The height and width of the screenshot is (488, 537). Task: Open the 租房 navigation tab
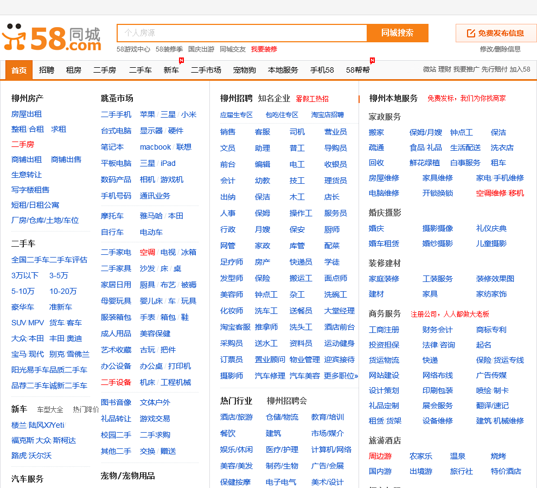73,70
